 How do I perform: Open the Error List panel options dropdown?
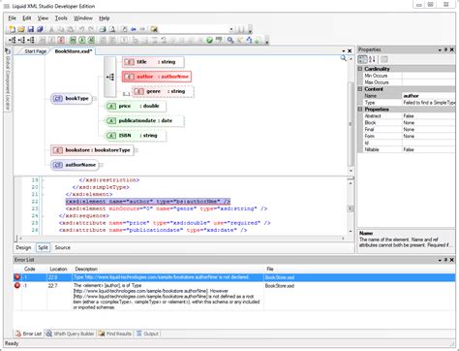(440, 260)
